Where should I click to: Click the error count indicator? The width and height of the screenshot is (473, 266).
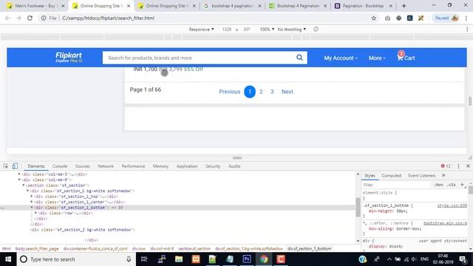point(446,166)
